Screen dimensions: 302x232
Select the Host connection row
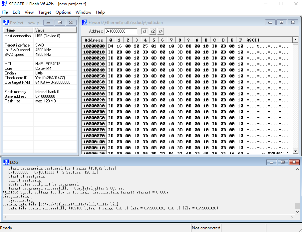coord(40,36)
